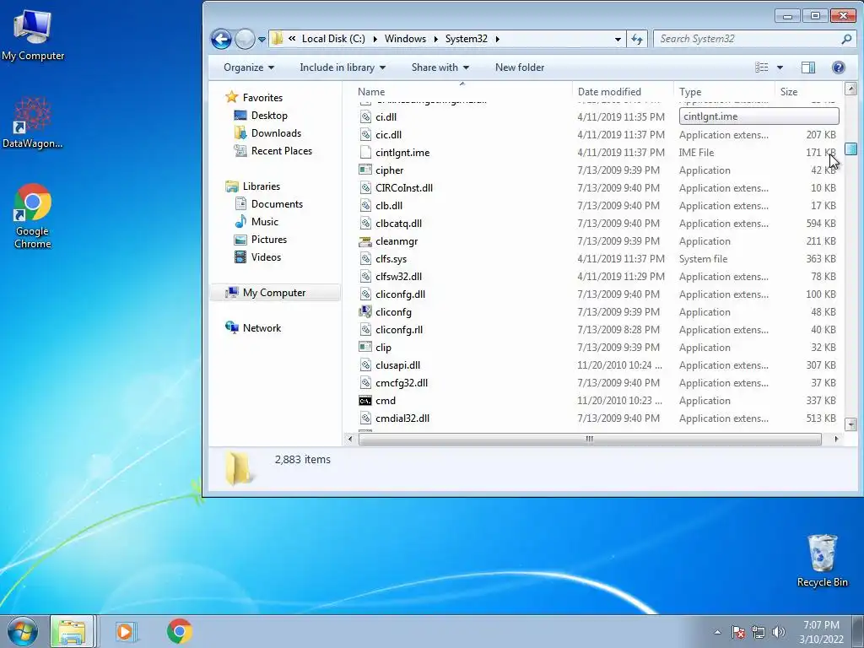Select My Computer in navigation pane
The width and height of the screenshot is (864, 648).
tap(274, 293)
